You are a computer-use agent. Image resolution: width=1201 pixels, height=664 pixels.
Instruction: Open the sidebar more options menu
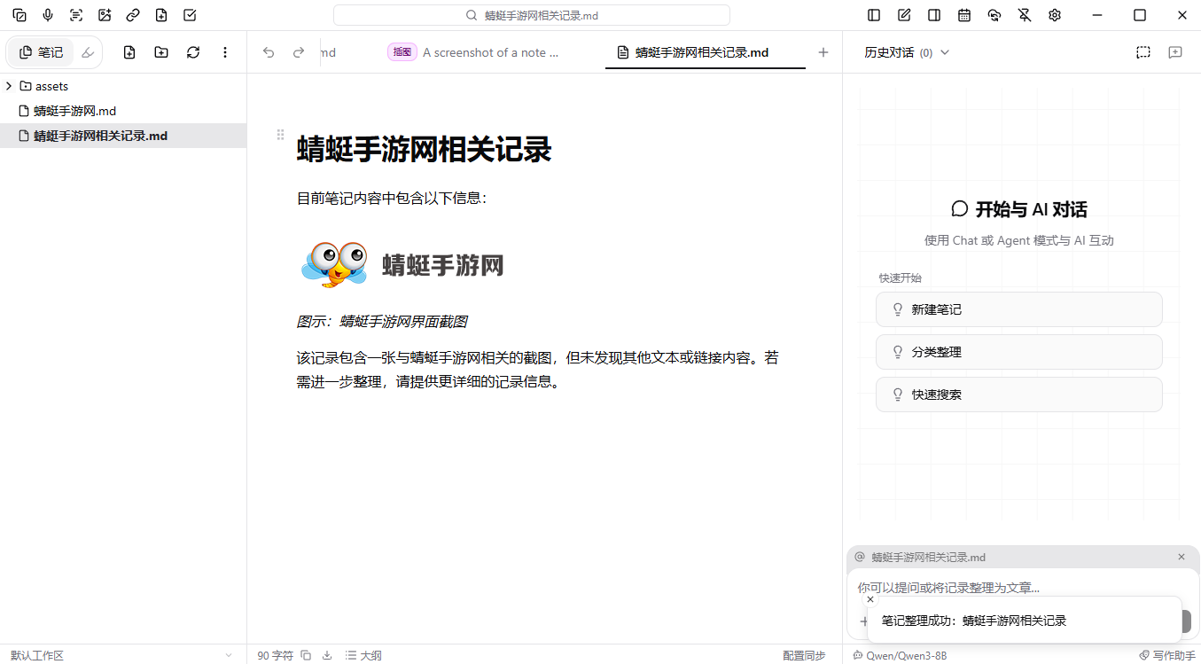tap(225, 52)
